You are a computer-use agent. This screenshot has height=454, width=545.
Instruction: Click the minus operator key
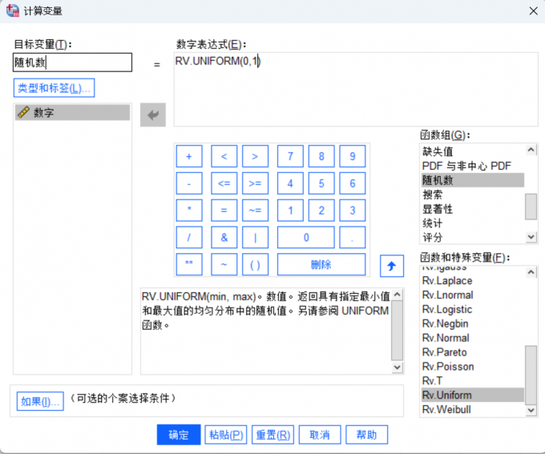click(189, 183)
